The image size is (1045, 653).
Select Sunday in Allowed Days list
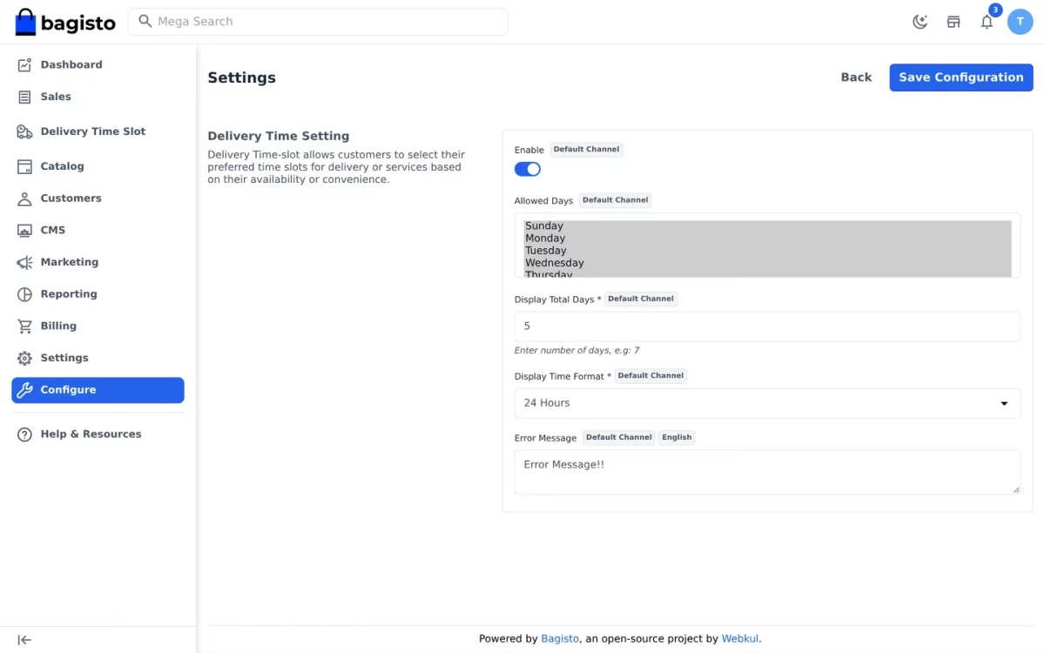(x=767, y=226)
